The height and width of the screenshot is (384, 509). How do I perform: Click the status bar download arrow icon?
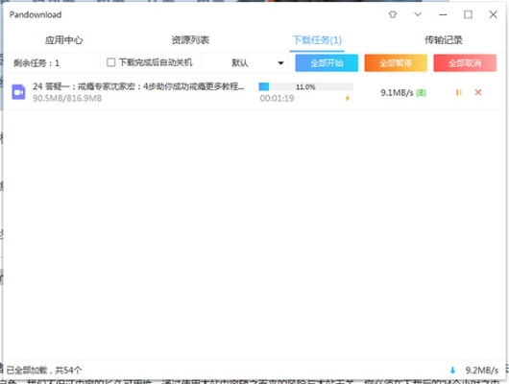click(452, 370)
